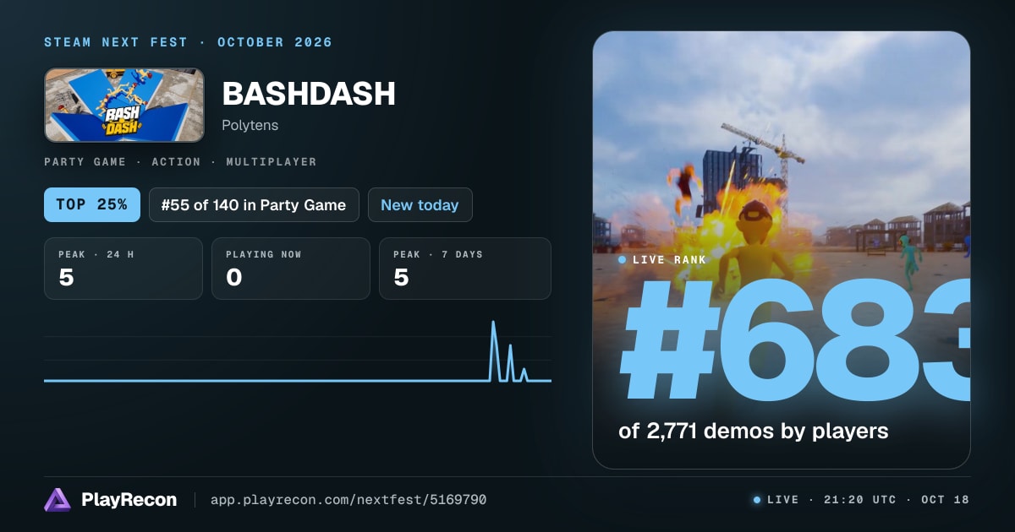Click the OCT 18 date text
This screenshot has height=532, width=1015.
coord(946,500)
